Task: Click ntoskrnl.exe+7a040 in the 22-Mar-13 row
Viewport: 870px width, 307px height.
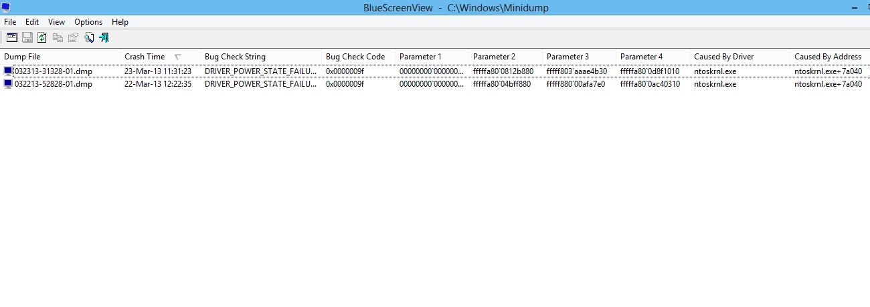Action: pyautogui.click(x=828, y=84)
